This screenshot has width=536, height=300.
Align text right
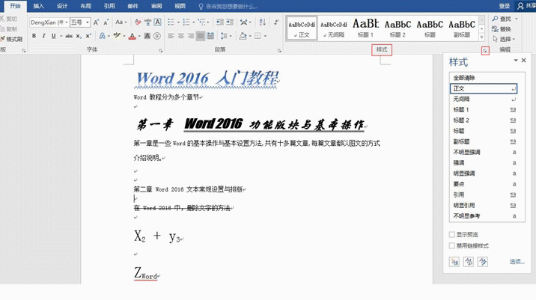pyautogui.click(x=191, y=36)
